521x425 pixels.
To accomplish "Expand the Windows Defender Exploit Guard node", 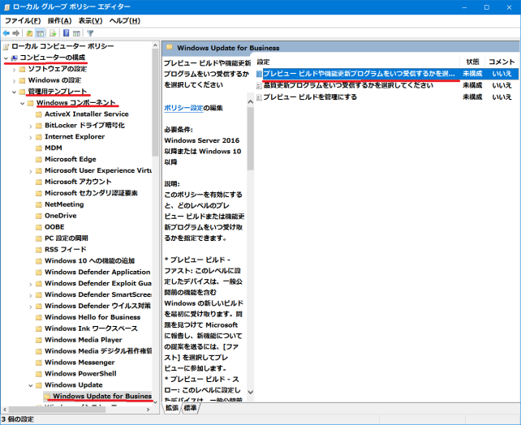I will click(31, 284).
